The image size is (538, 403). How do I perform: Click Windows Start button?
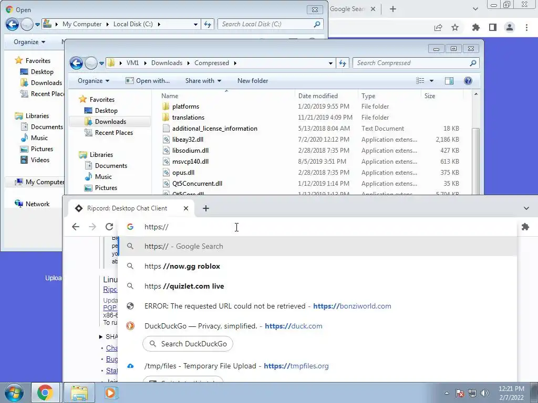(14, 393)
